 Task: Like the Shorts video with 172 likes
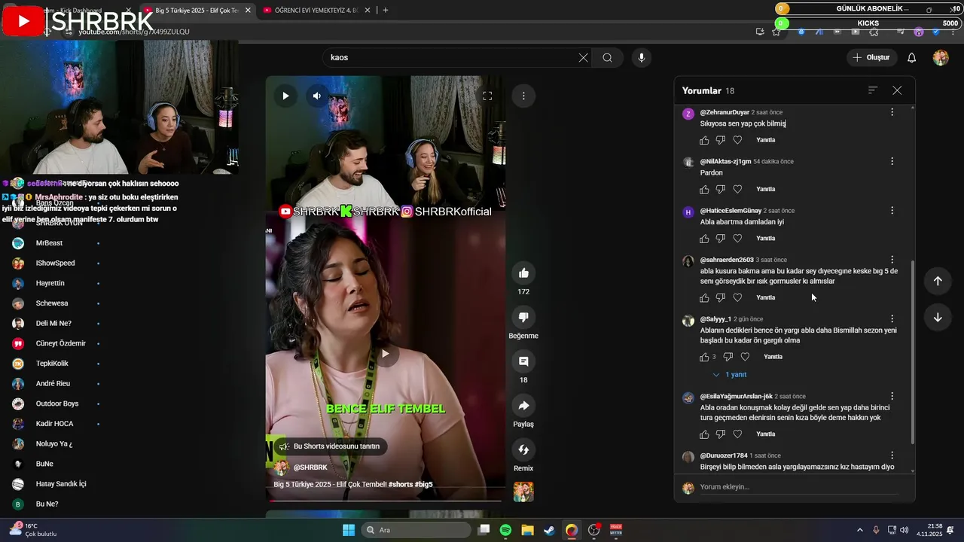pyautogui.click(x=523, y=273)
